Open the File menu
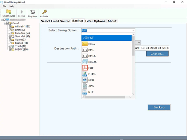Image resolution: width=187 pixels, height=140 pixels. (x=4, y=6)
